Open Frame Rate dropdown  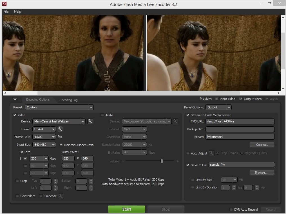[44, 137]
